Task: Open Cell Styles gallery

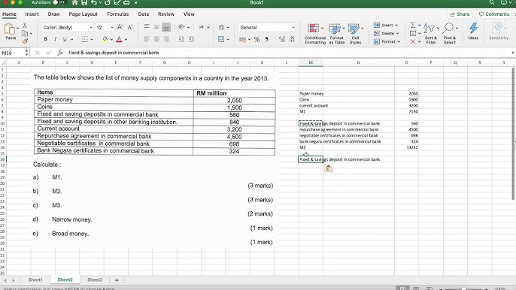Action: [x=355, y=34]
